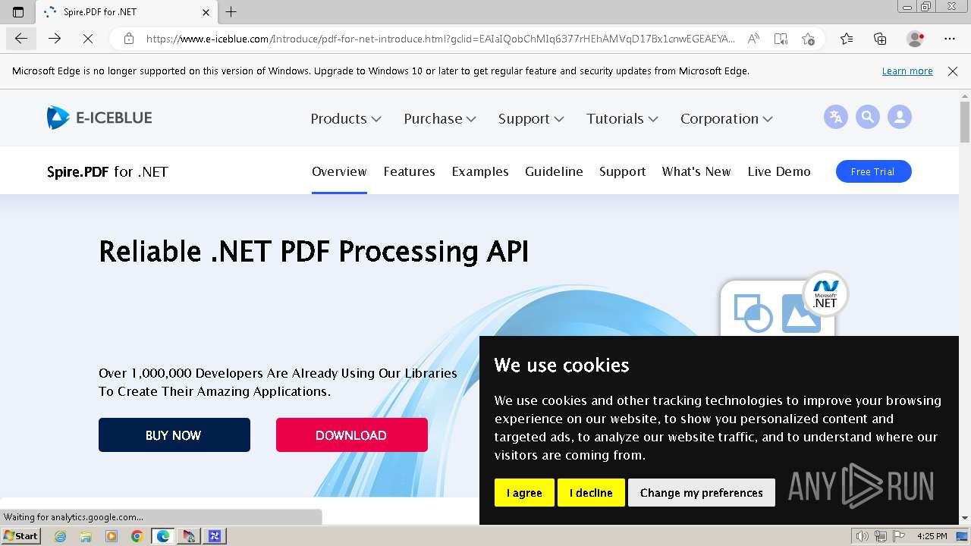Click the browser Forward arrow
Viewport: 971px width, 546px height.
(x=55, y=39)
